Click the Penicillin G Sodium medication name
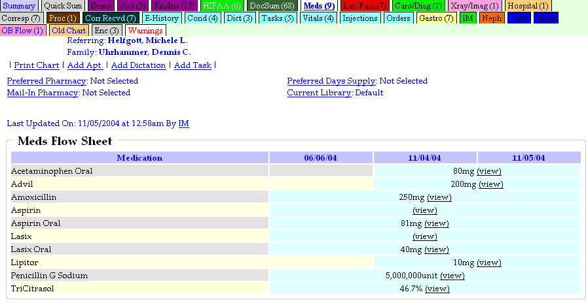Screen dimensions: 588x305 (49, 276)
